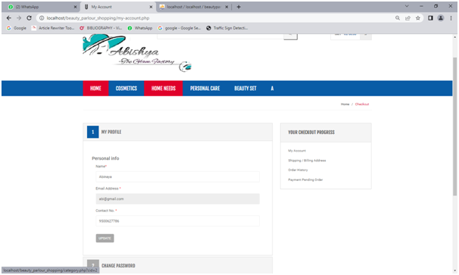Open a new tab with the plus icon
459x275 pixels.
pyautogui.click(x=239, y=7)
